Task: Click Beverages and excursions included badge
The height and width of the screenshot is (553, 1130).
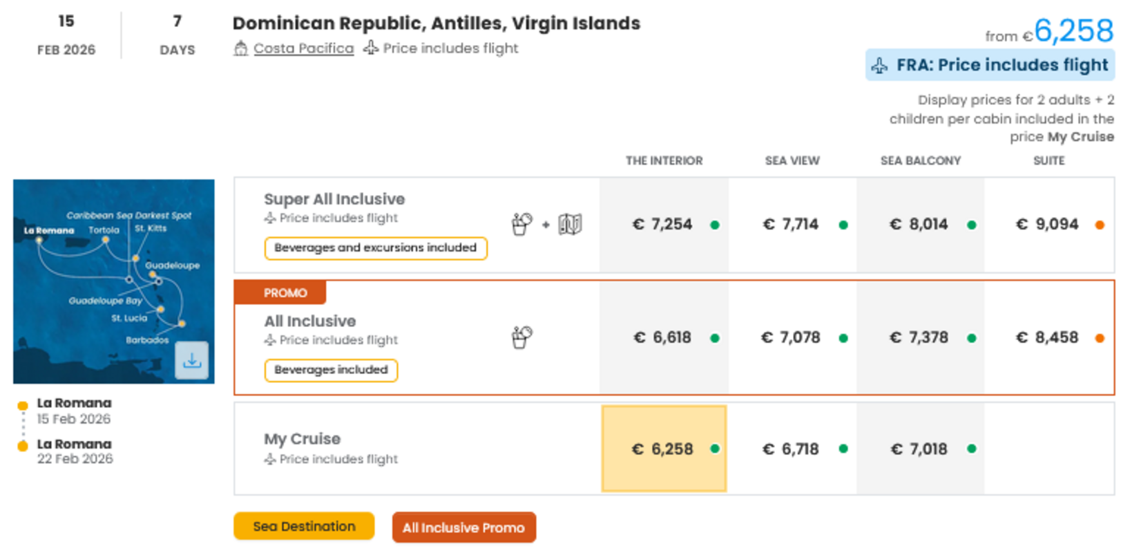Action: coord(375,247)
